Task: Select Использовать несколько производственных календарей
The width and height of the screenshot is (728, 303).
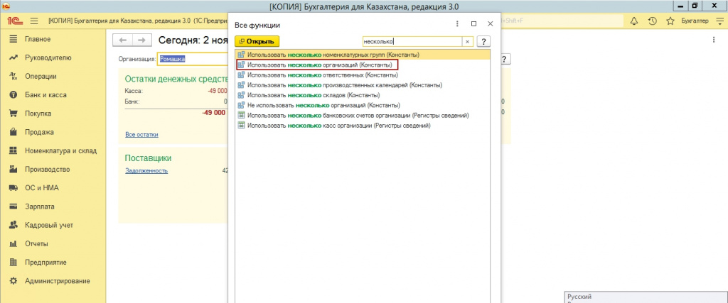Action: tap(363, 85)
